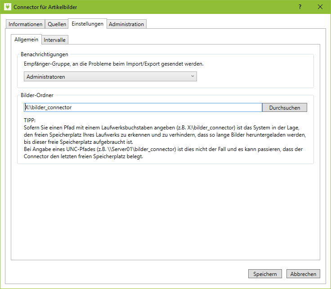This screenshot has width=331, height=289.
Task: Close the Connector für Artikelbilder window
Action: coord(320,7)
